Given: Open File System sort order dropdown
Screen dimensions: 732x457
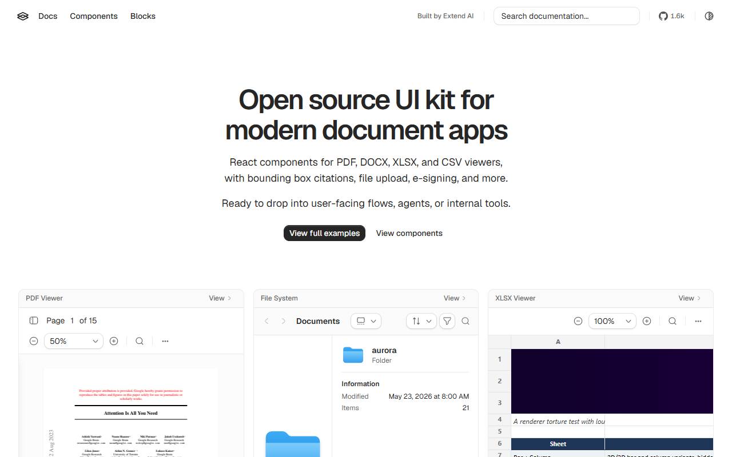Looking at the screenshot, I should point(421,321).
